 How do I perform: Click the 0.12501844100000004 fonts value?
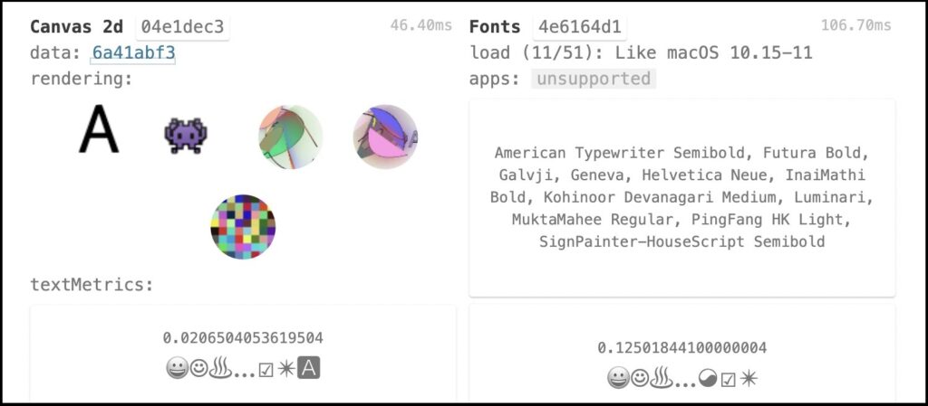[x=681, y=347]
